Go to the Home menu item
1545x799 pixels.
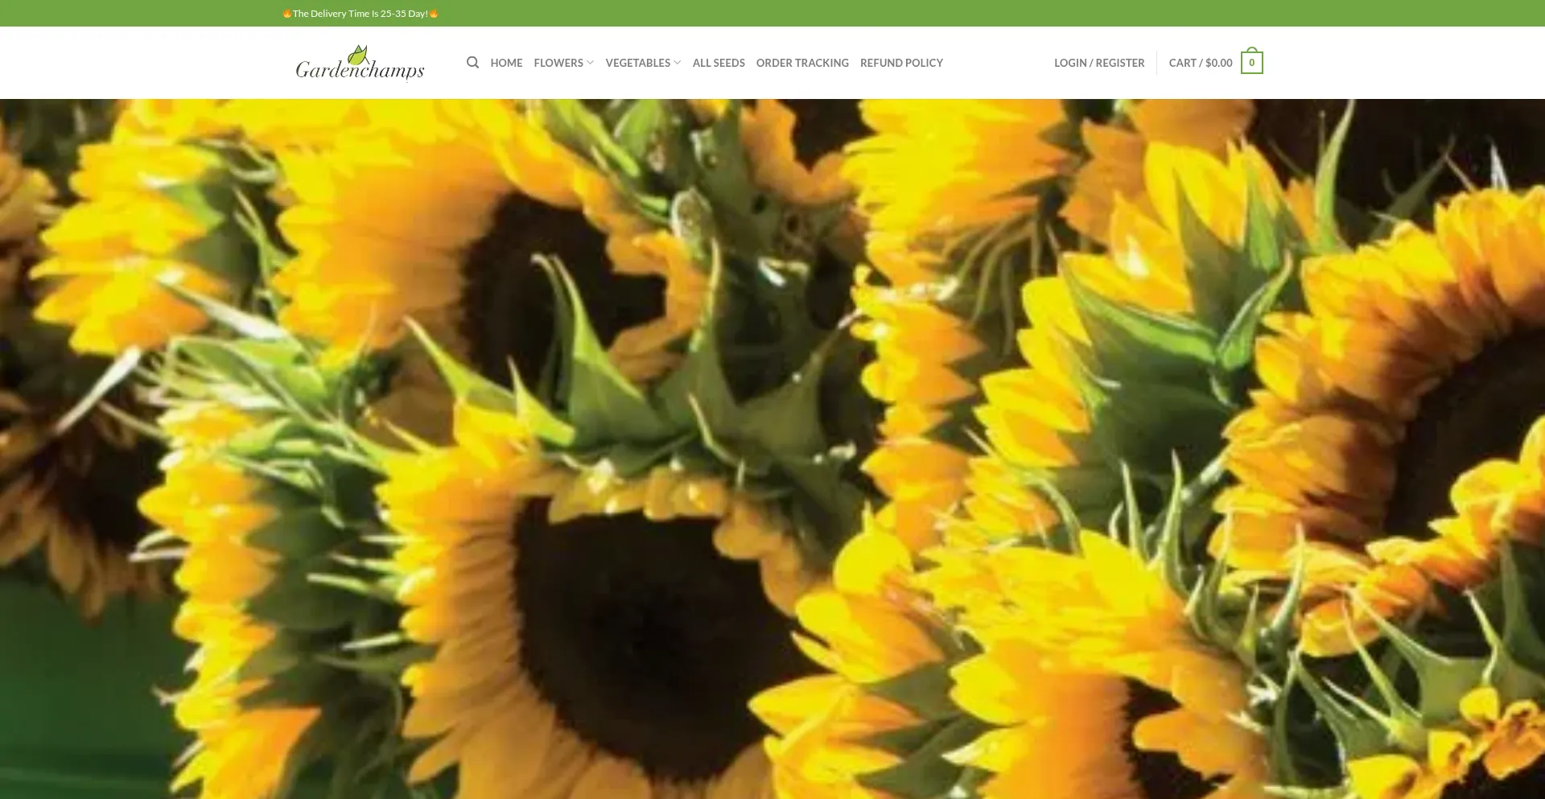[x=506, y=63]
